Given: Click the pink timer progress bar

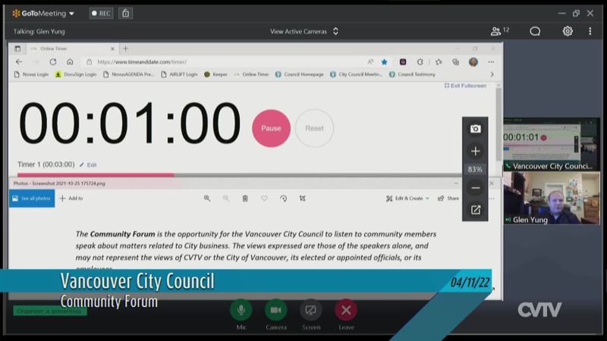Looking at the screenshot, I should [96, 175].
